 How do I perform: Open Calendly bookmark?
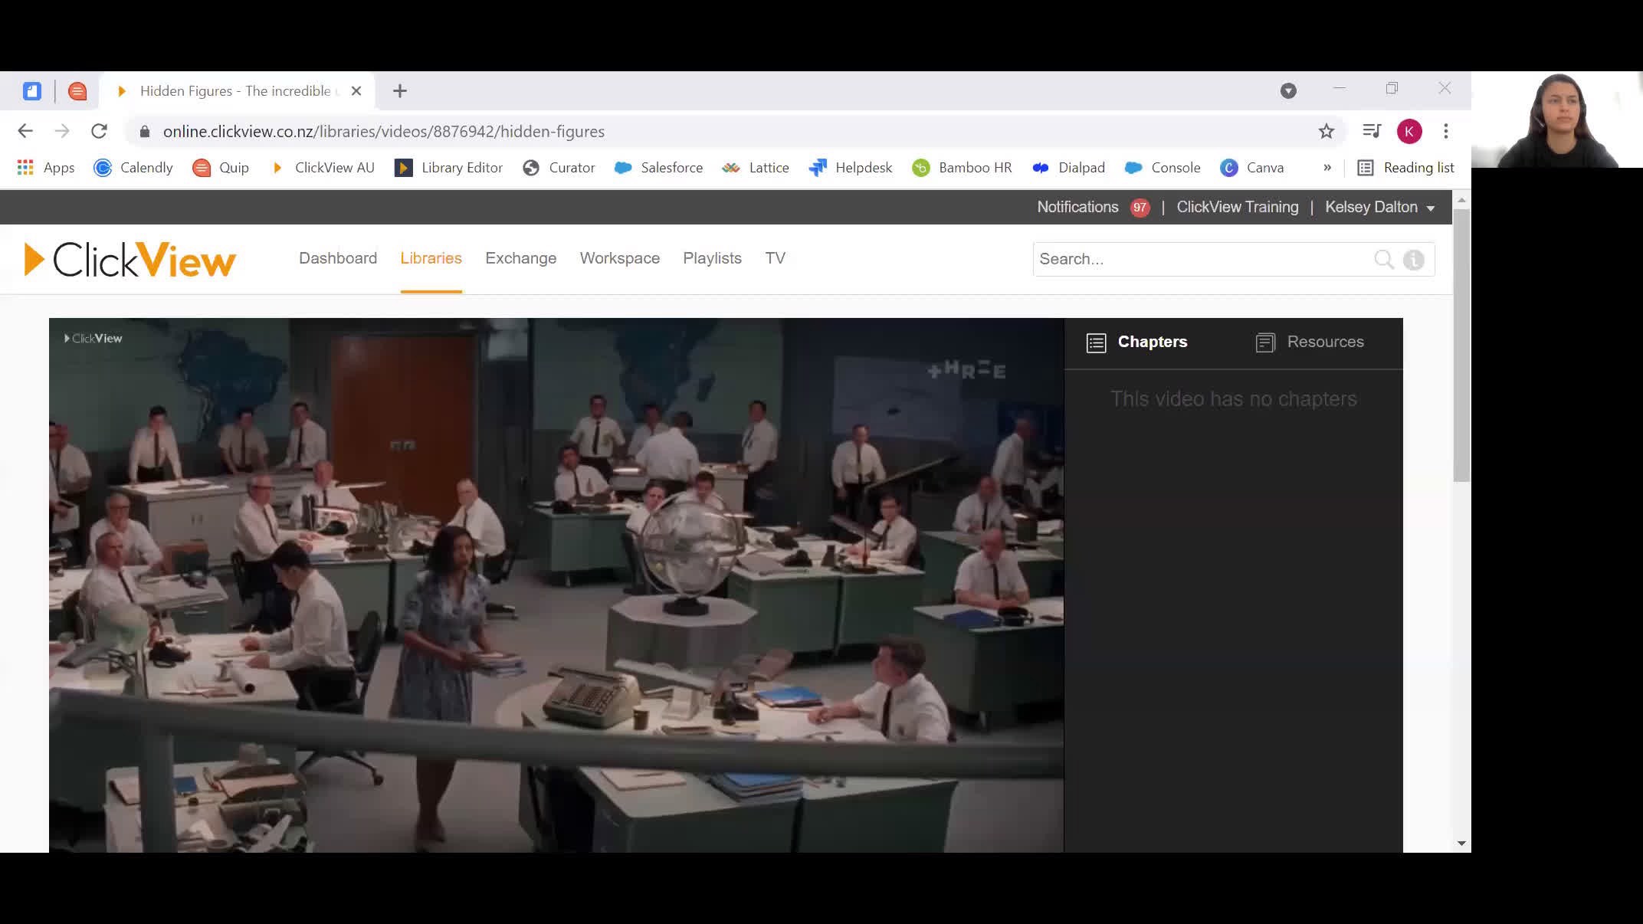click(x=133, y=168)
